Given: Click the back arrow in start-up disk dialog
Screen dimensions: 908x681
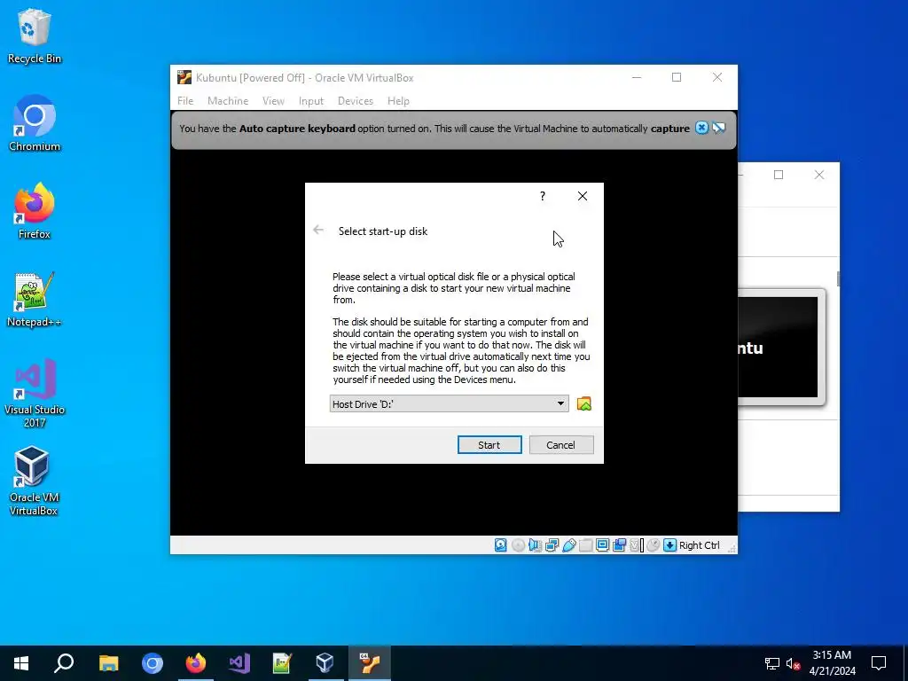Looking at the screenshot, I should click(318, 230).
